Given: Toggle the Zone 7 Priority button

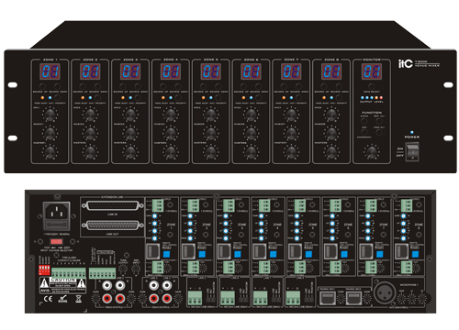Looking at the screenshot, I should pos(299,98).
